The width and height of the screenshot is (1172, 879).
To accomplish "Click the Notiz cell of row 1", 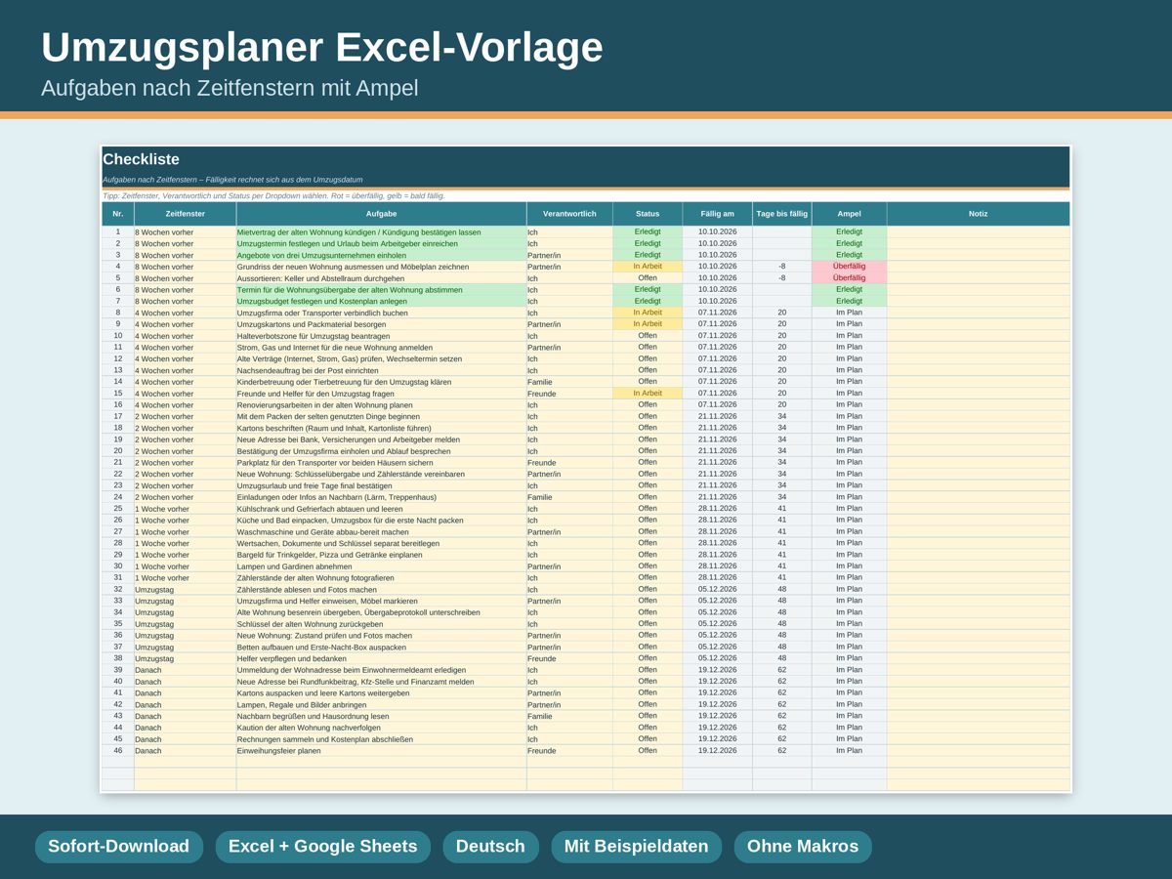I will pos(978,232).
